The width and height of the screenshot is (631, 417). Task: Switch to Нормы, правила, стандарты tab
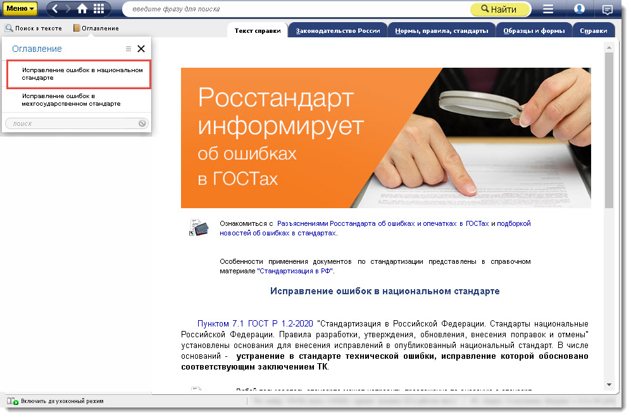pos(442,30)
